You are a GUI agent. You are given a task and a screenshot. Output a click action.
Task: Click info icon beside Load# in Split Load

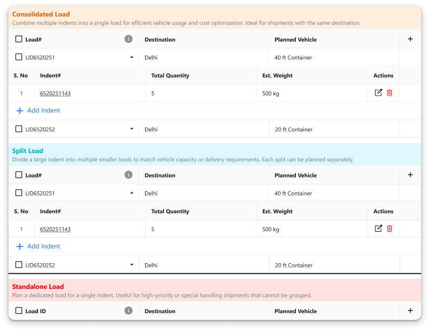pyautogui.click(x=128, y=175)
